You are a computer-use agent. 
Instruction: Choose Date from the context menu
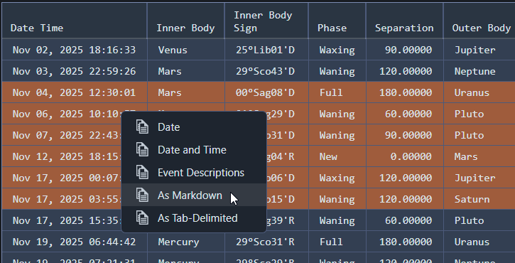[x=194, y=127]
